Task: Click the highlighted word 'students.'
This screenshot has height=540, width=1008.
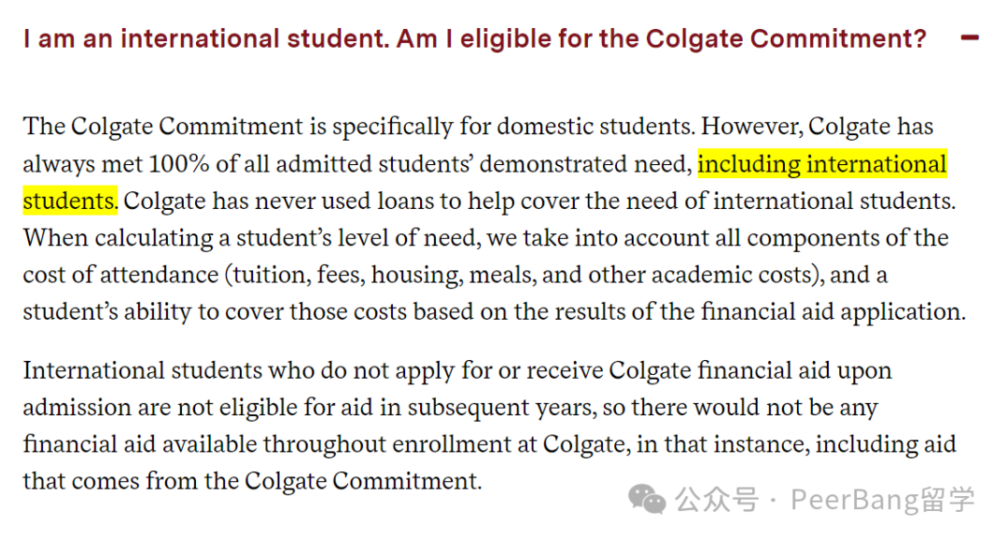Action: pos(70,201)
